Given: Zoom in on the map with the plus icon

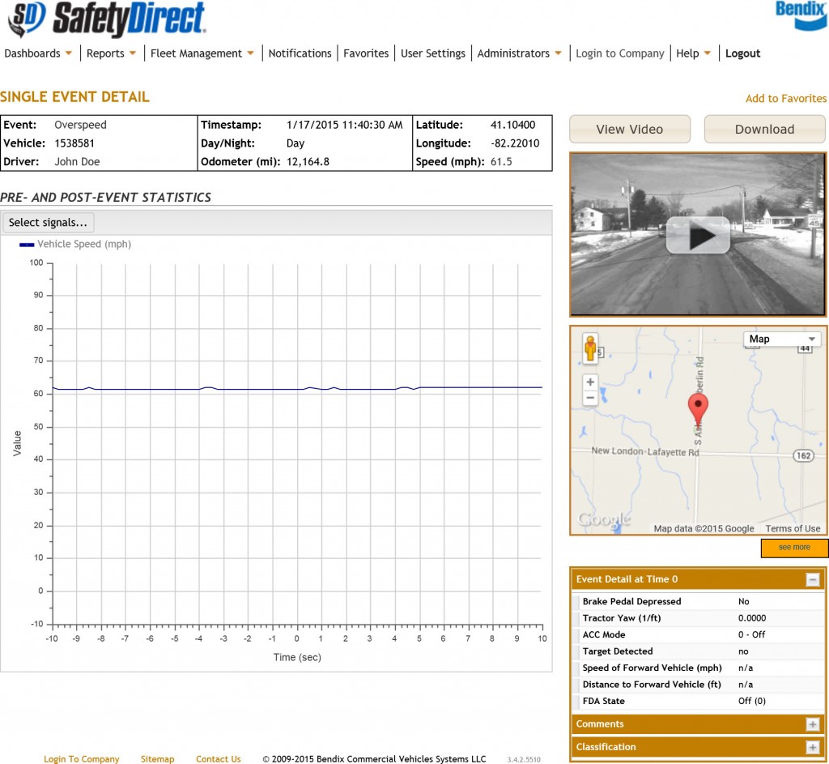Looking at the screenshot, I should point(590,381).
